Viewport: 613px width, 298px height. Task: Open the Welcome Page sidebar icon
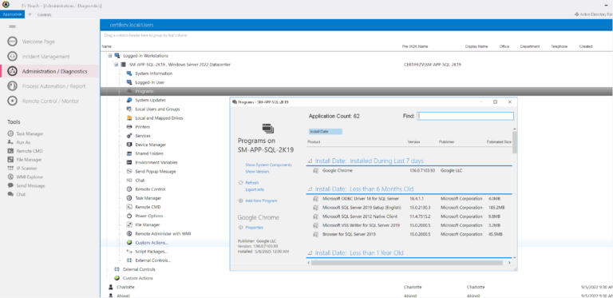tap(12, 42)
